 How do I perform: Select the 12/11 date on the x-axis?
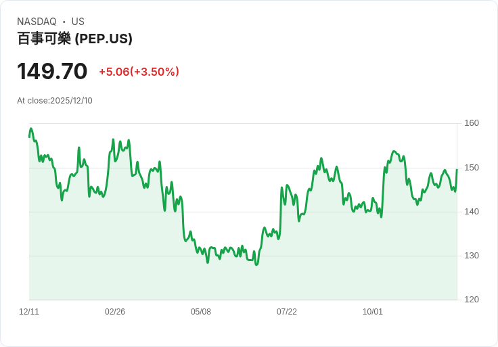29,312
